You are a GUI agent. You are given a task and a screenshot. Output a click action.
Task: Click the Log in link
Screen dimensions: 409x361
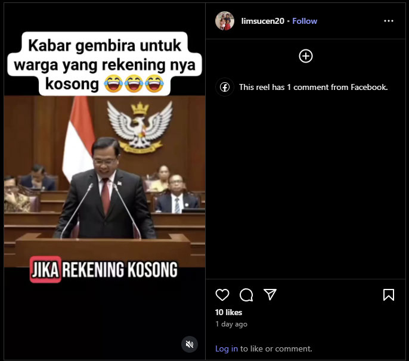click(227, 348)
